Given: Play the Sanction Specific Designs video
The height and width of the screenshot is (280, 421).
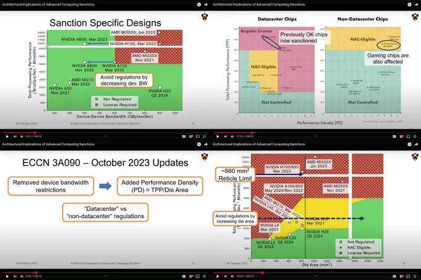Looking at the screenshot, I should point(7,137).
